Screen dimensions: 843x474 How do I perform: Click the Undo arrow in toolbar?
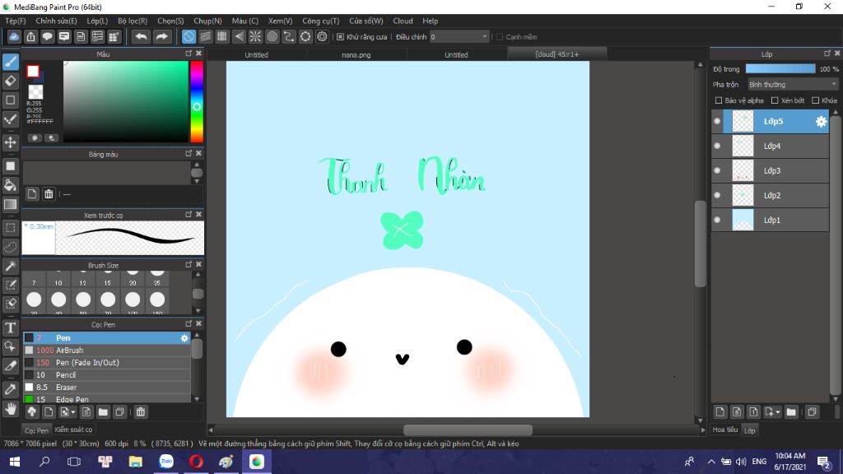pos(141,36)
